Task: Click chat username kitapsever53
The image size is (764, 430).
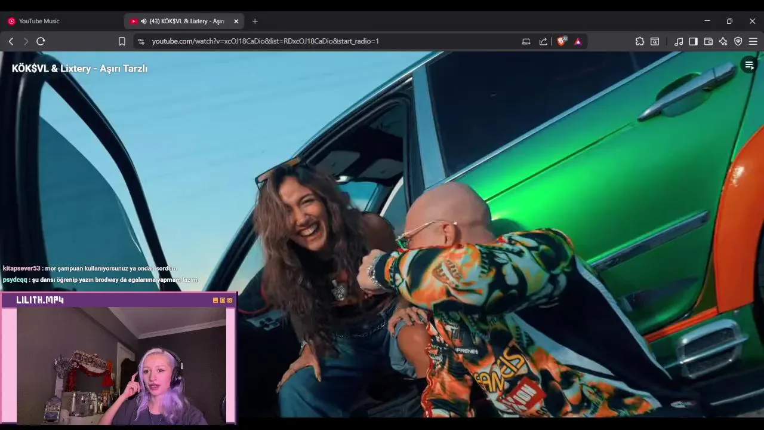Action: [21, 268]
